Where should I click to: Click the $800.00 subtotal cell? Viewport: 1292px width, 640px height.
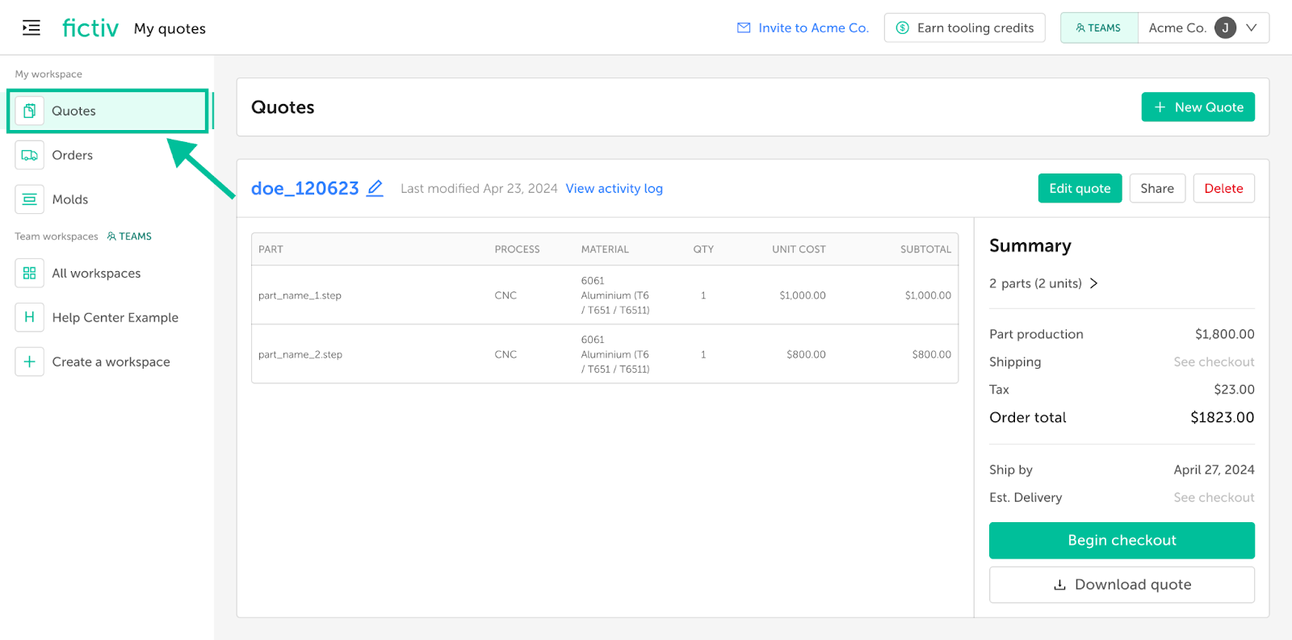tap(932, 354)
